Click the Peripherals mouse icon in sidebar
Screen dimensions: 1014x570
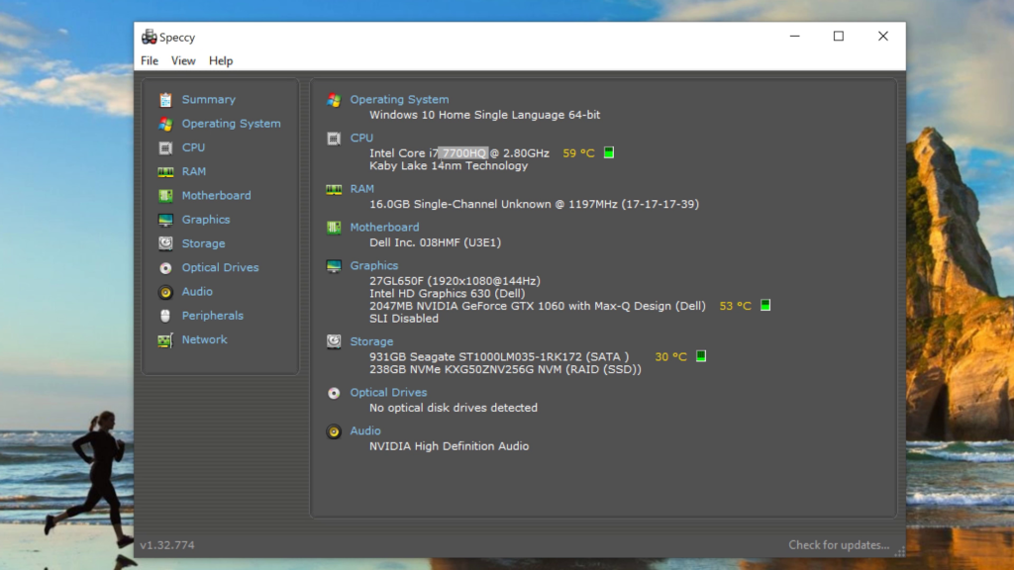coord(165,316)
